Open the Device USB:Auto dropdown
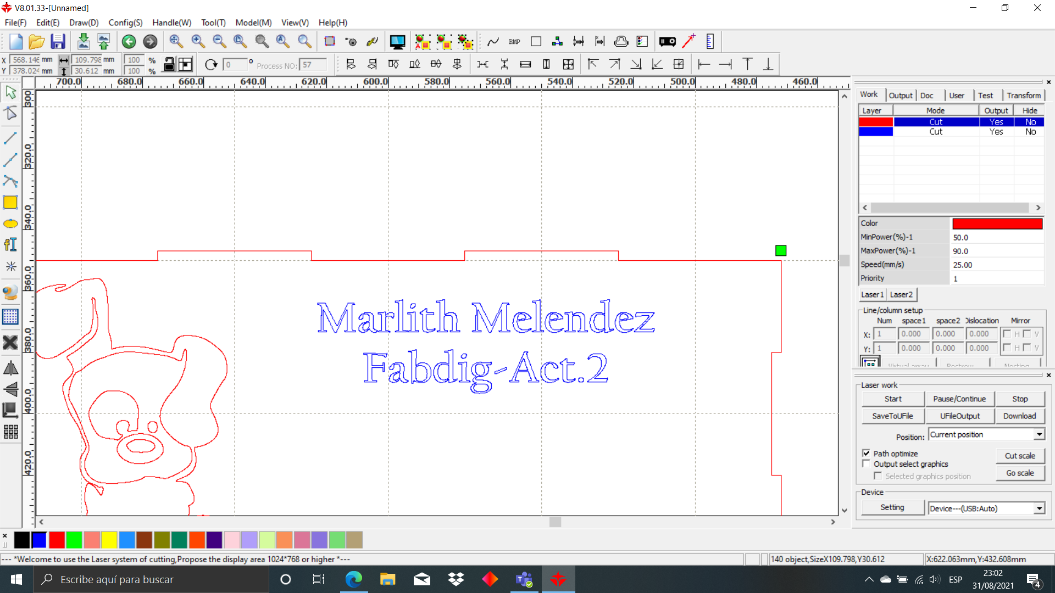Image resolution: width=1055 pixels, height=593 pixels. (x=1039, y=508)
